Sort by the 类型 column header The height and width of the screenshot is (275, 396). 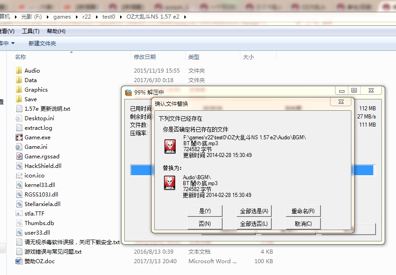coord(194,57)
